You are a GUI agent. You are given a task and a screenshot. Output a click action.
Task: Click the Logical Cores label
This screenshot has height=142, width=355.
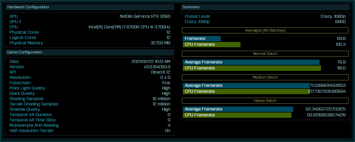[23, 37]
